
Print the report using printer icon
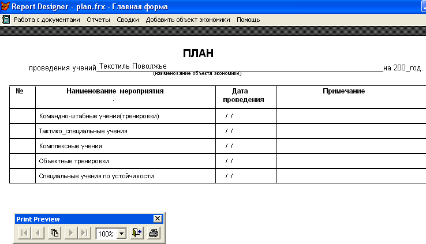154,234
